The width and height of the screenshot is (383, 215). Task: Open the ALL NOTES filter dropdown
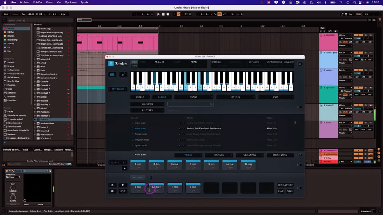click(x=147, y=104)
